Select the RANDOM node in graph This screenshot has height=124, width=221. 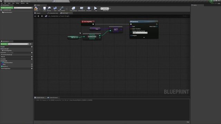pyautogui.click(x=92, y=37)
